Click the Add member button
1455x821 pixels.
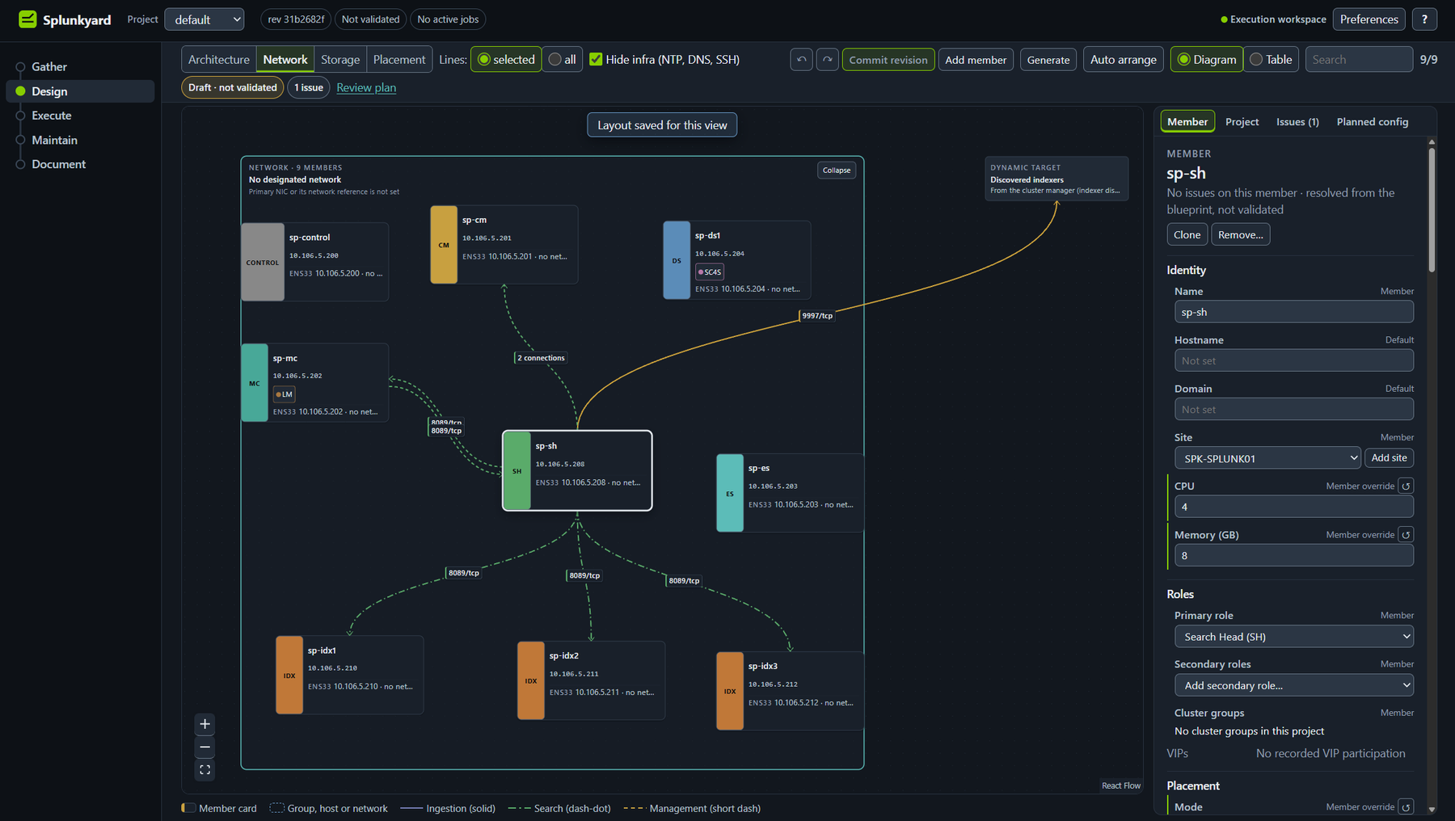coord(976,60)
